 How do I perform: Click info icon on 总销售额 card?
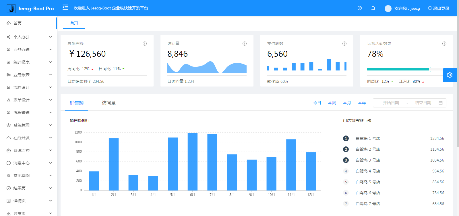coord(145,44)
